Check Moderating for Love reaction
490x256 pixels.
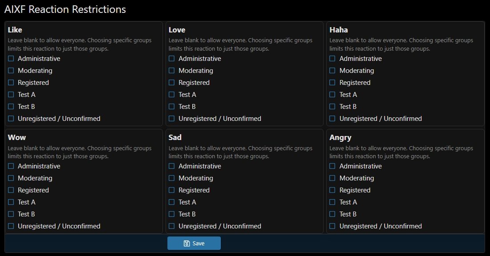172,71
